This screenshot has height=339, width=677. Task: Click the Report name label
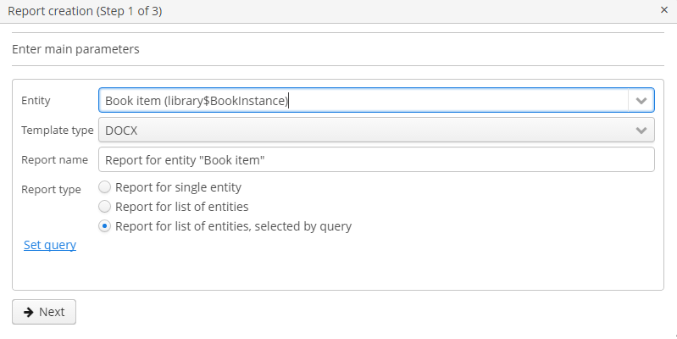[x=54, y=159]
